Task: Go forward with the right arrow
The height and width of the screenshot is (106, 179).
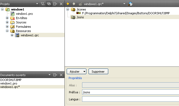Action: (74, 4)
